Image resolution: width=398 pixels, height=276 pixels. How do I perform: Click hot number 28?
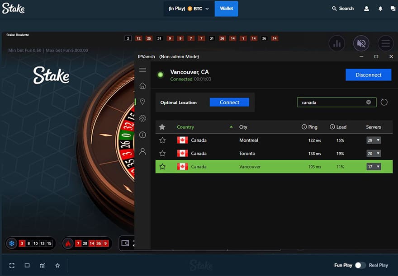(x=85, y=243)
